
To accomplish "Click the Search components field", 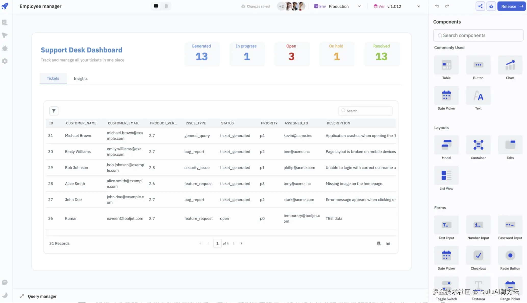I will (x=478, y=35).
